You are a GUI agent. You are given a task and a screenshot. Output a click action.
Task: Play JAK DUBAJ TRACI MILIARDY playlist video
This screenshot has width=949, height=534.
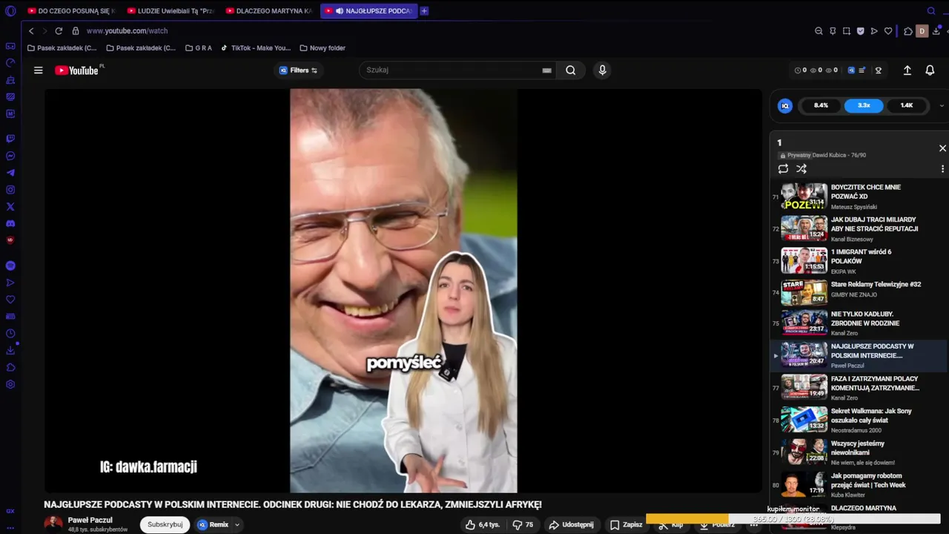(857, 229)
